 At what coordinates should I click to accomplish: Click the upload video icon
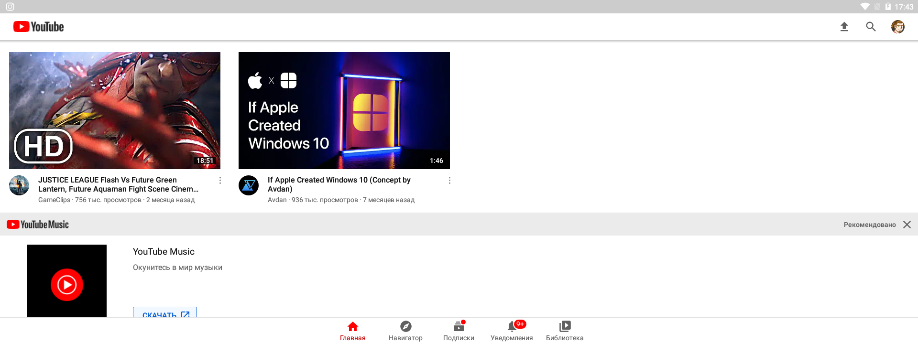pos(844,27)
